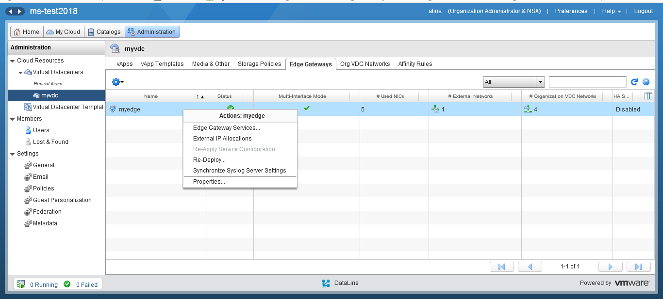
Task: Switch to the Catalogs tab
Action: point(104,32)
